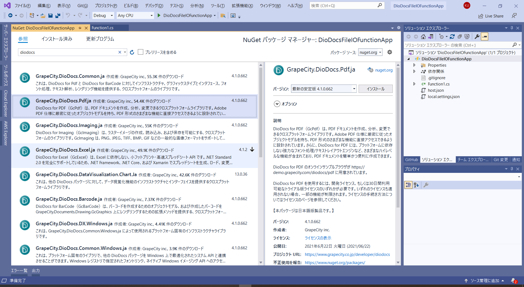Open Property Pages wrench in Properties panel

426,185
